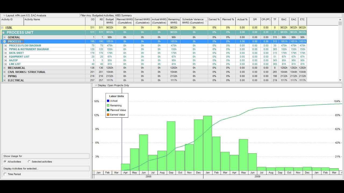Expand the PIPING WBS node

click(x=4, y=76)
